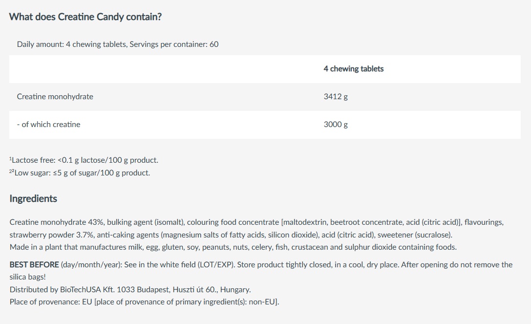531x324 pixels.
Task: Click the bold 'BEST BEFORE' text
Action: pos(34,265)
